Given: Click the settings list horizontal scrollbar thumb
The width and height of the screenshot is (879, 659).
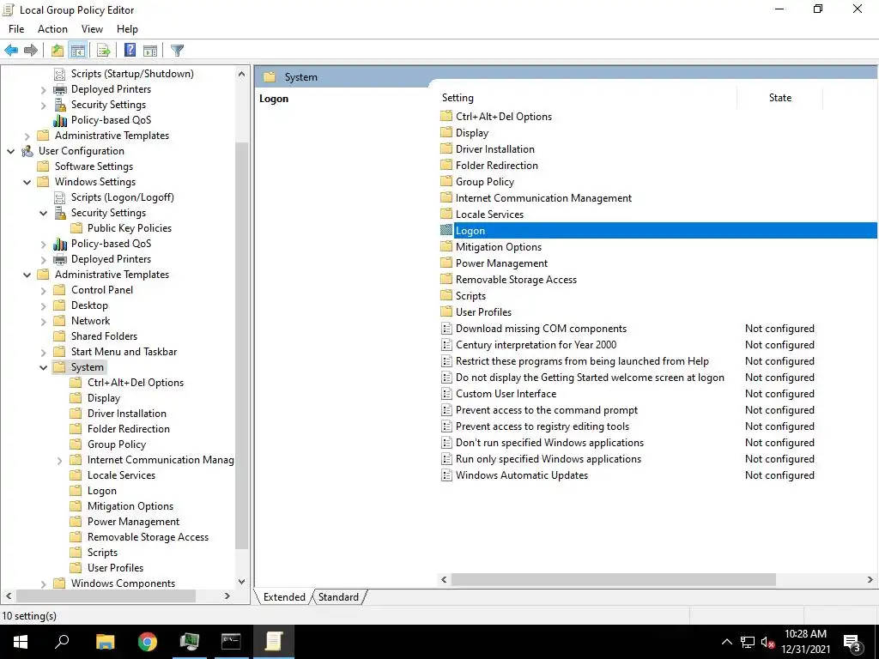Looking at the screenshot, I should point(613,579).
